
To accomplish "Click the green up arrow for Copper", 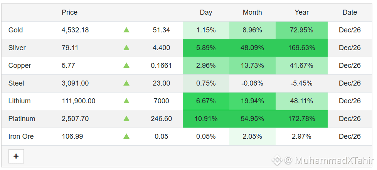I will [126, 66].
